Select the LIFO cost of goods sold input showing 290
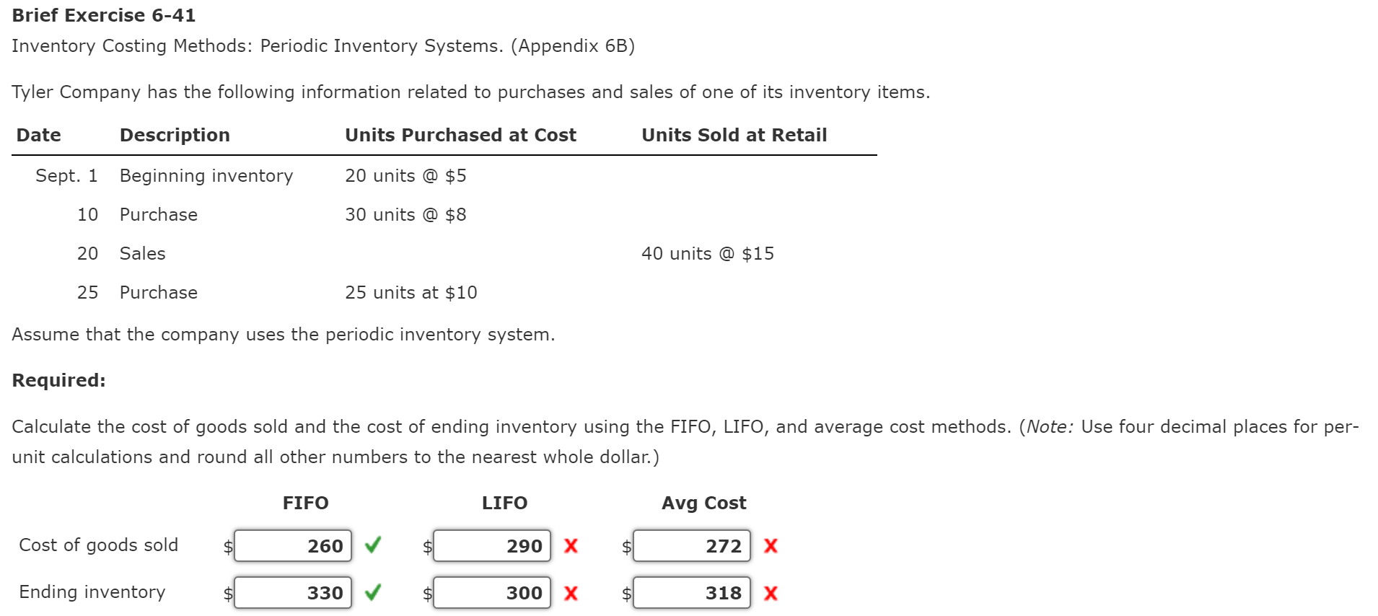This screenshot has height=616, width=1378. [492, 546]
